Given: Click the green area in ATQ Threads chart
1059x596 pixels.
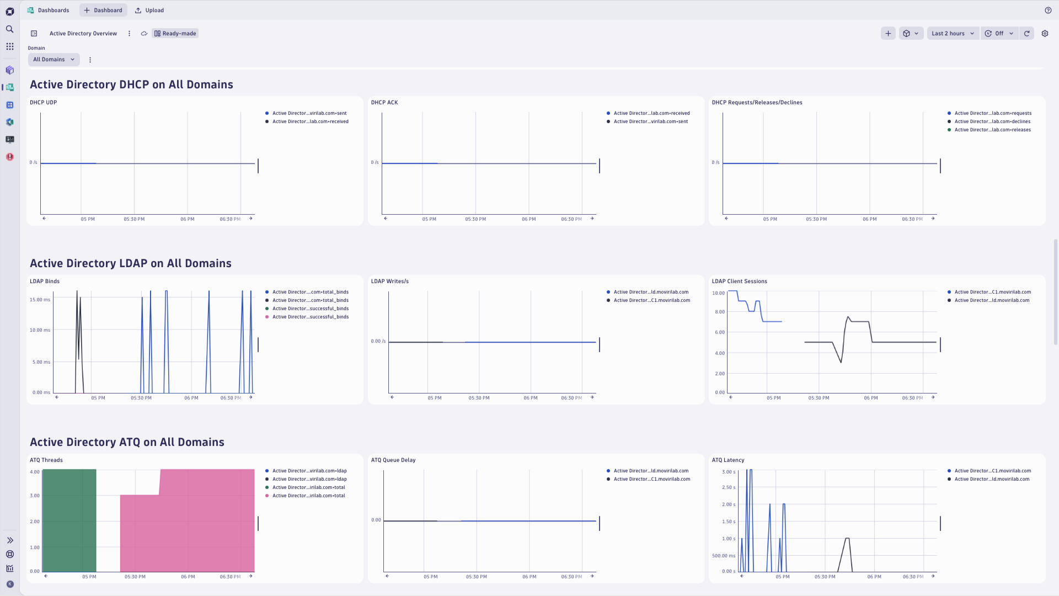Looking at the screenshot, I should pyautogui.click(x=69, y=520).
